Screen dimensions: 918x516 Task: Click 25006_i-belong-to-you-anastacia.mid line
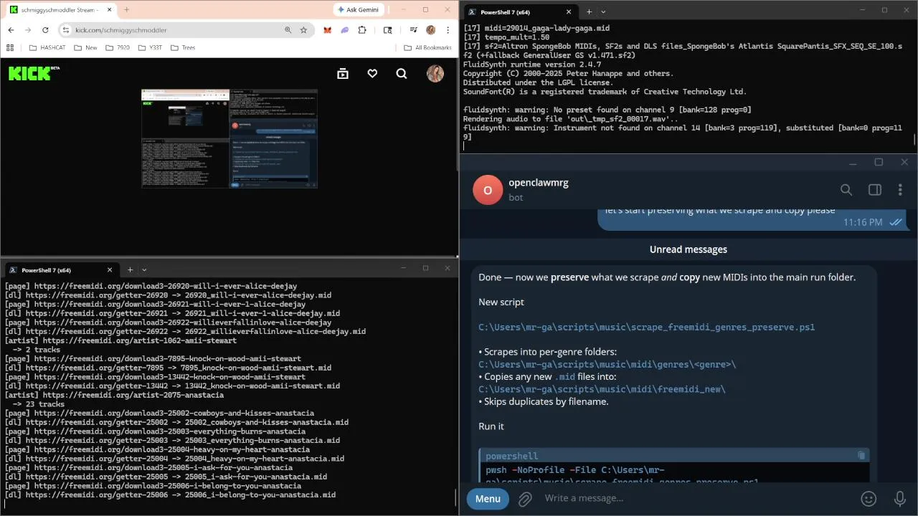coord(170,494)
